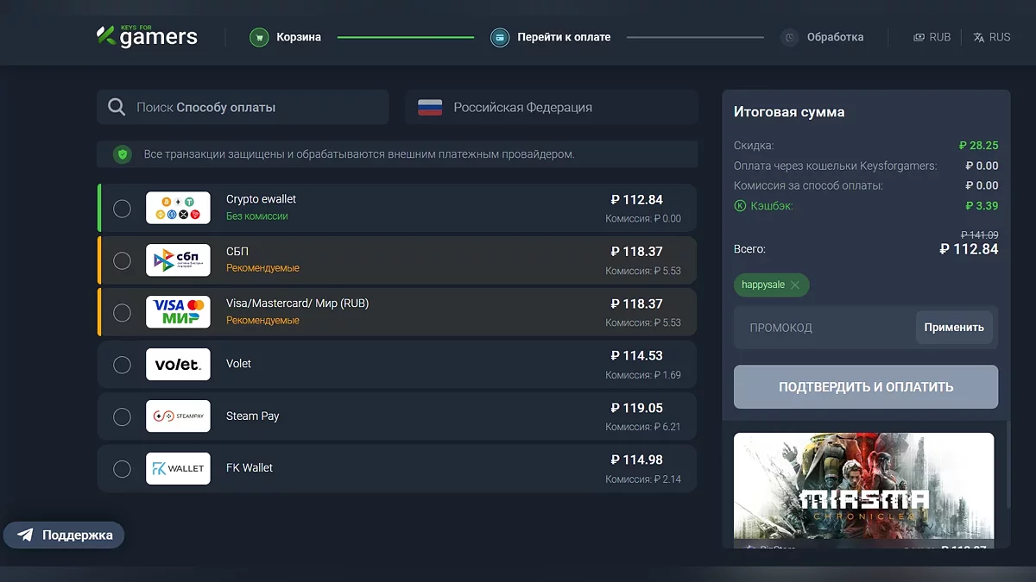Click Подтвердить и оплатить button
This screenshot has height=582, width=1036.
[866, 387]
